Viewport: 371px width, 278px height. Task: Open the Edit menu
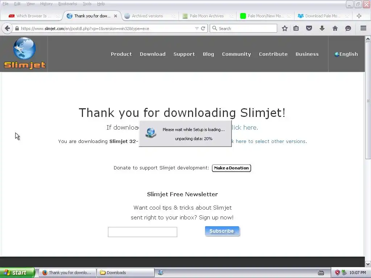(17, 4)
